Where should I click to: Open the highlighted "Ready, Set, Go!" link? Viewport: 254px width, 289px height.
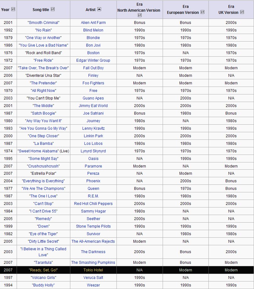pyautogui.click(x=43, y=270)
